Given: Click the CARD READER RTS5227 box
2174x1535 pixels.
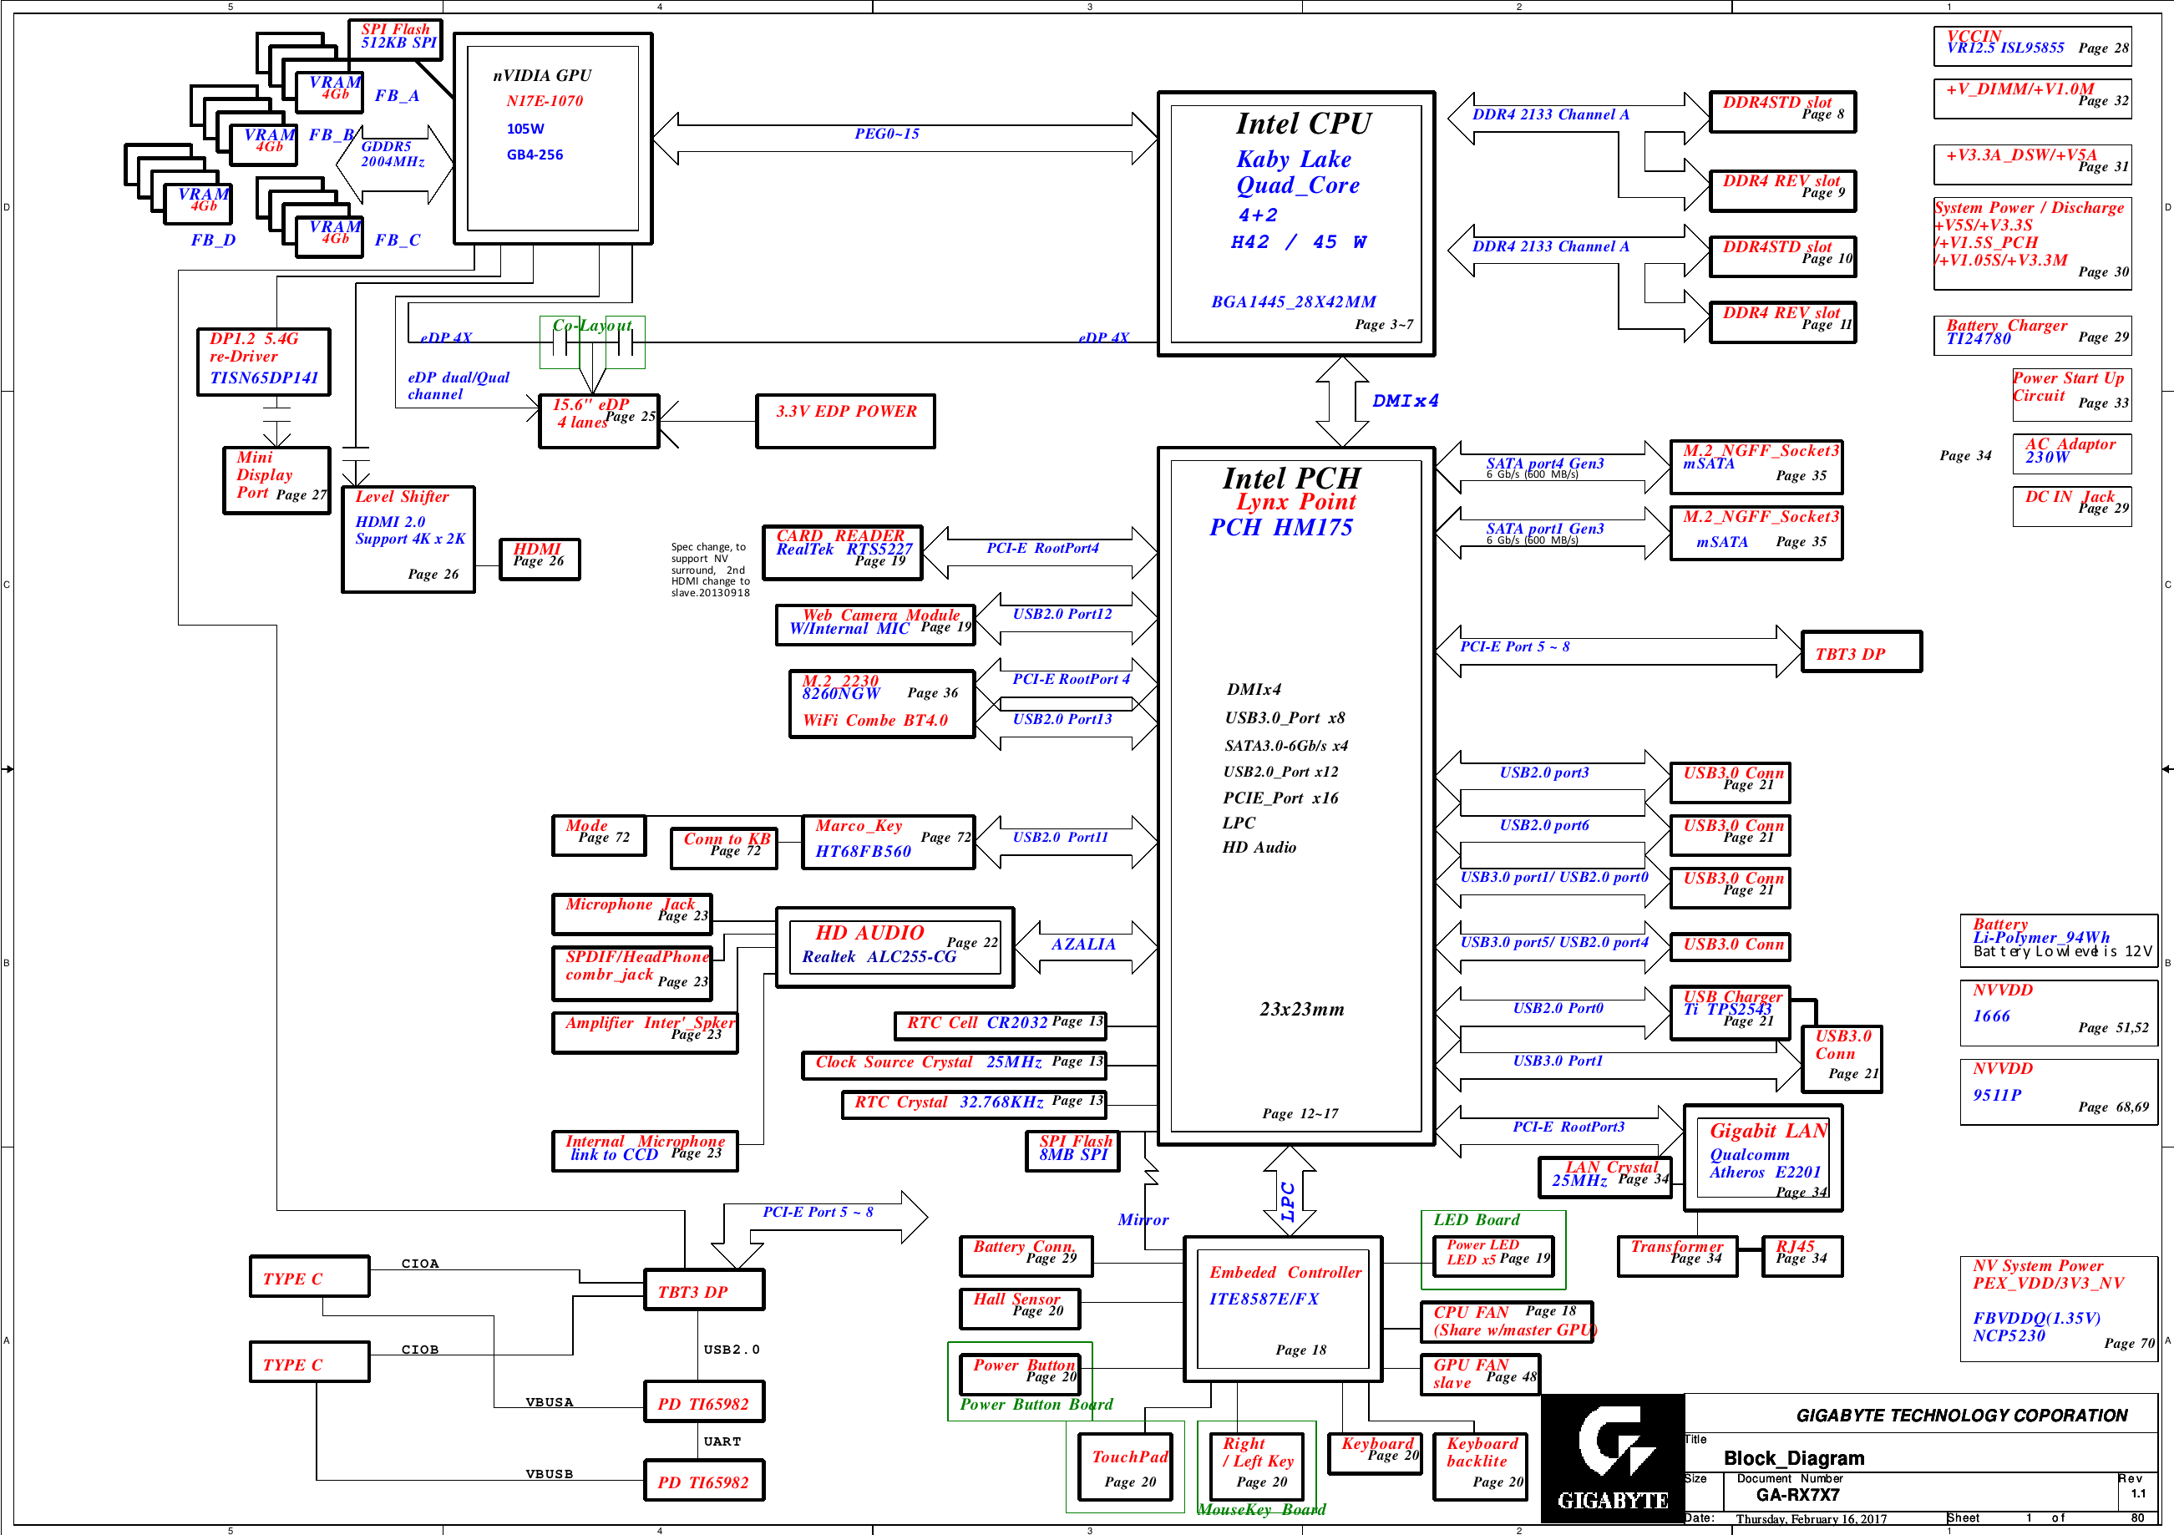Looking at the screenshot, I should tap(842, 551).
